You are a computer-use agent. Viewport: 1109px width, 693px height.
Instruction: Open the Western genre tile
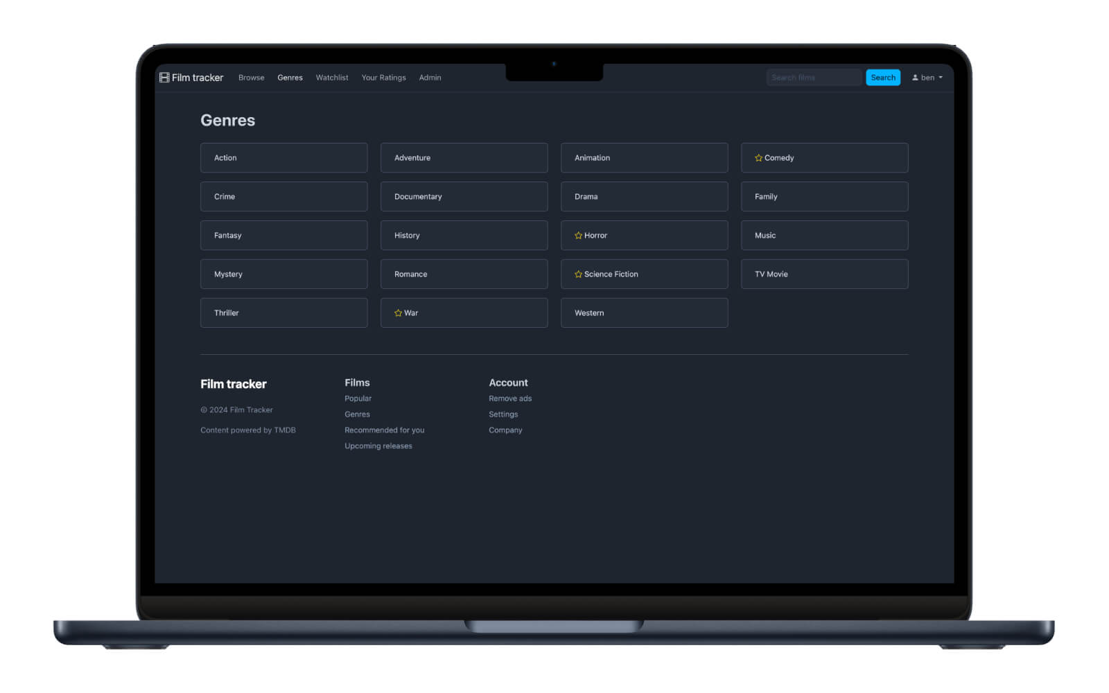click(644, 313)
